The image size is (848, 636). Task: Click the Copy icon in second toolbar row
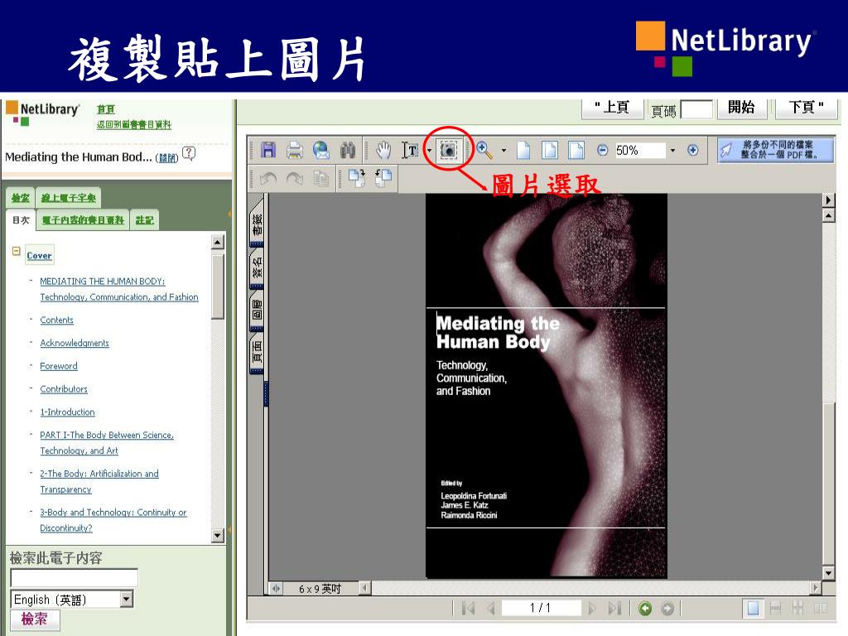[x=321, y=178]
